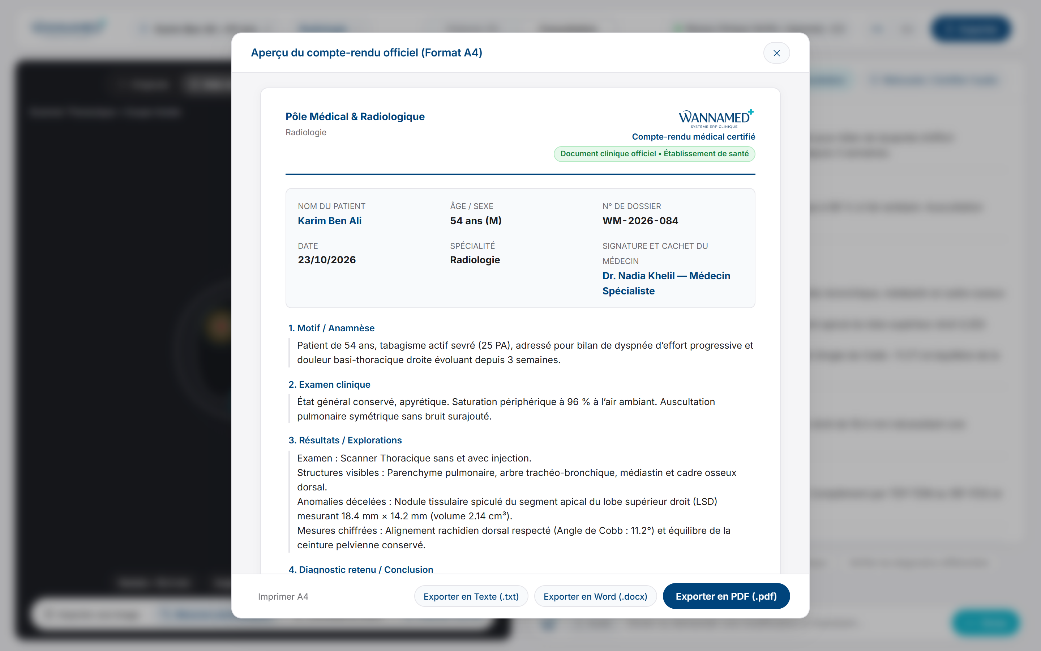The height and width of the screenshot is (651, 1041).
Task: Click the dialog title Aperçu du compte-rendu officiel
Action: point(367,52)
